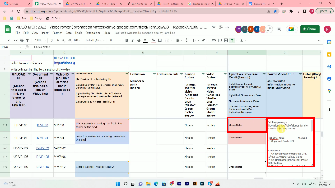Toggle italic formatting
This screenshot has height=188, width=335.
point(132,40)
